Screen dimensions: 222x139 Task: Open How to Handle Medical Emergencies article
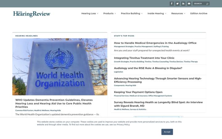point(155,43)
